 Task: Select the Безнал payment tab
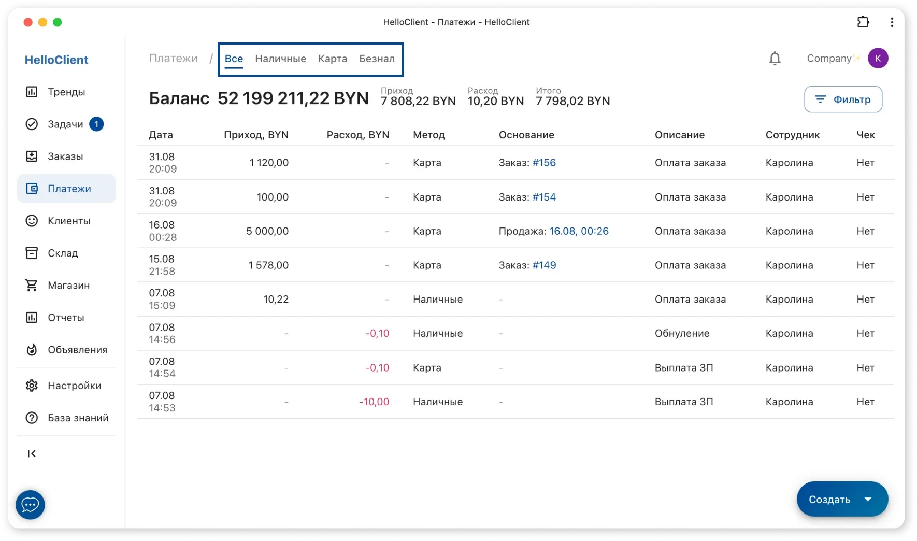tap(377, 59)
